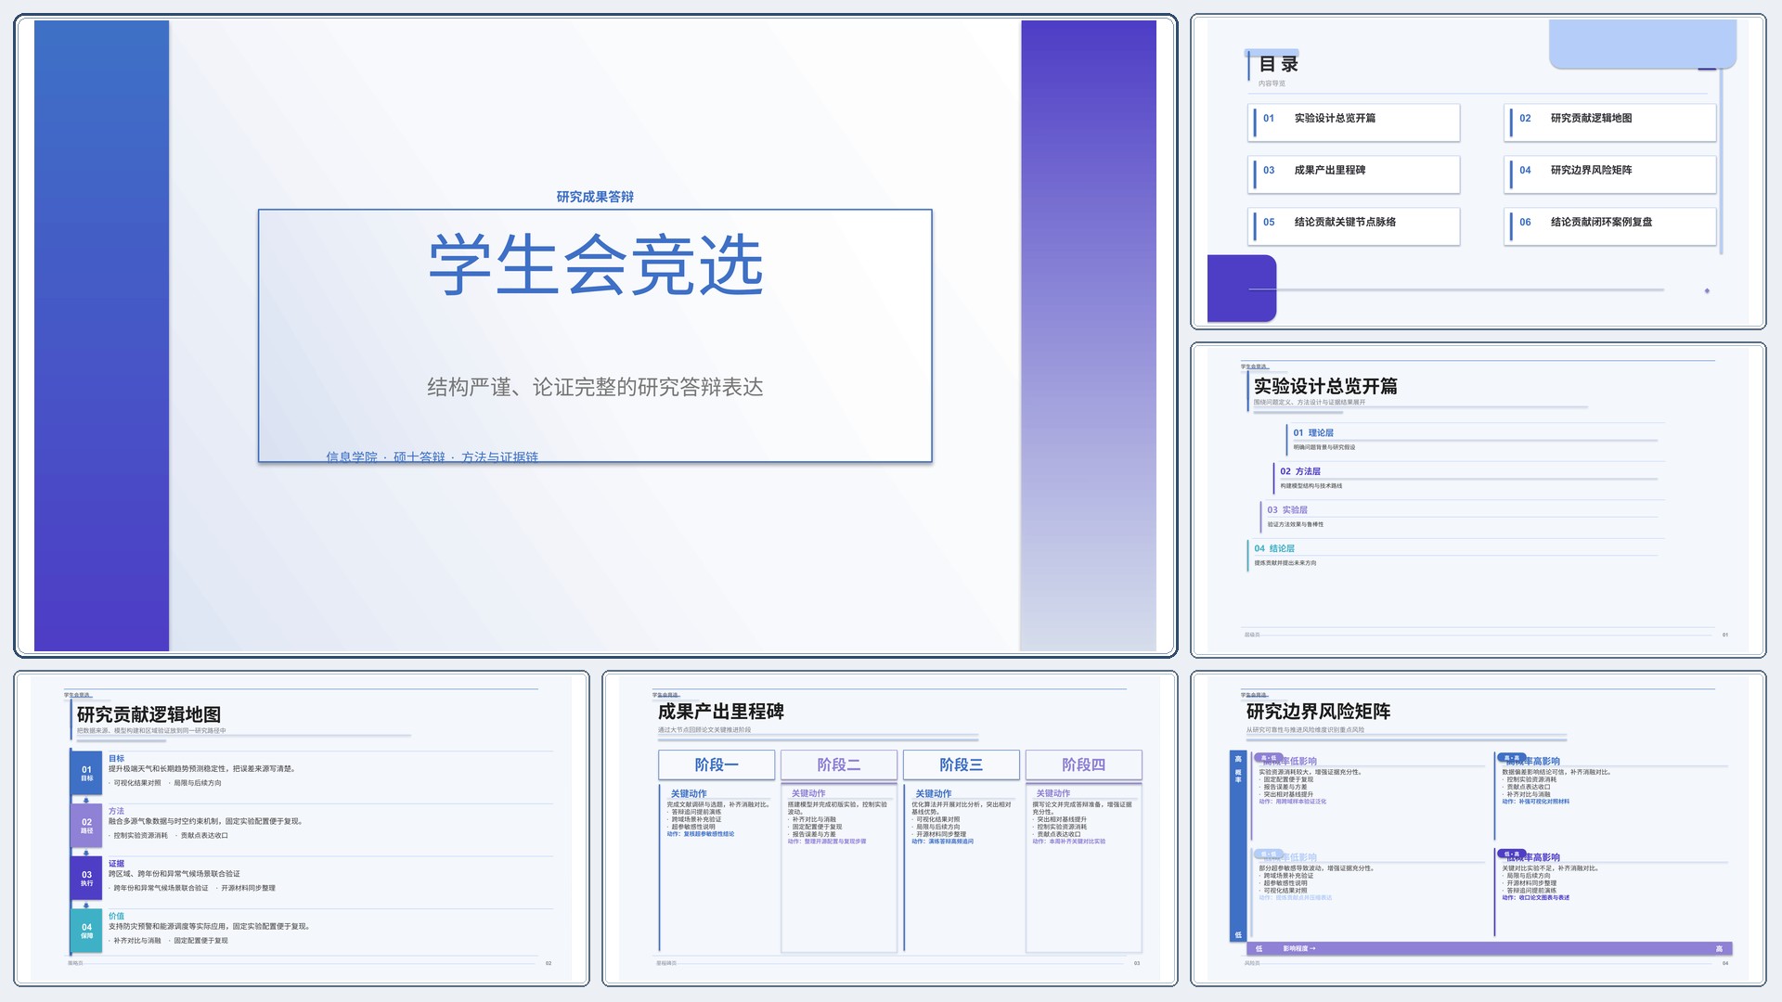Click the 低·低 quadrant badge in risk matrix
Screen dimensions: 1782x1002
(1268, 854)
